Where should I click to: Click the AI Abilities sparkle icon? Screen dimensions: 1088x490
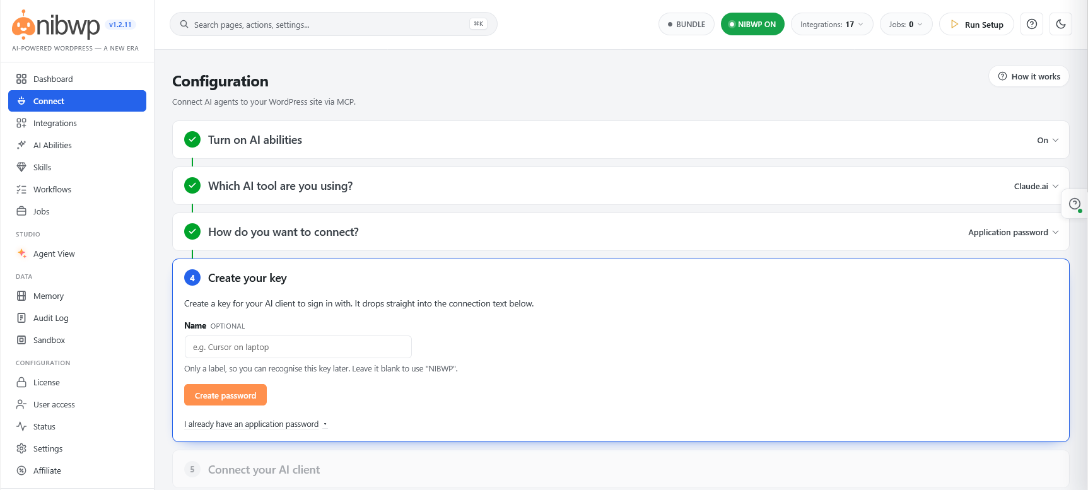point(21,145)
